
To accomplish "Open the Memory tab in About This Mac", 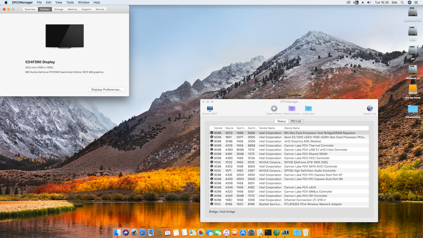I will point(72,9).
